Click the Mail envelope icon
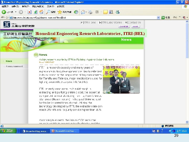Screen dimensions: 189x142 pyautogui.click(x=83, y=12)
